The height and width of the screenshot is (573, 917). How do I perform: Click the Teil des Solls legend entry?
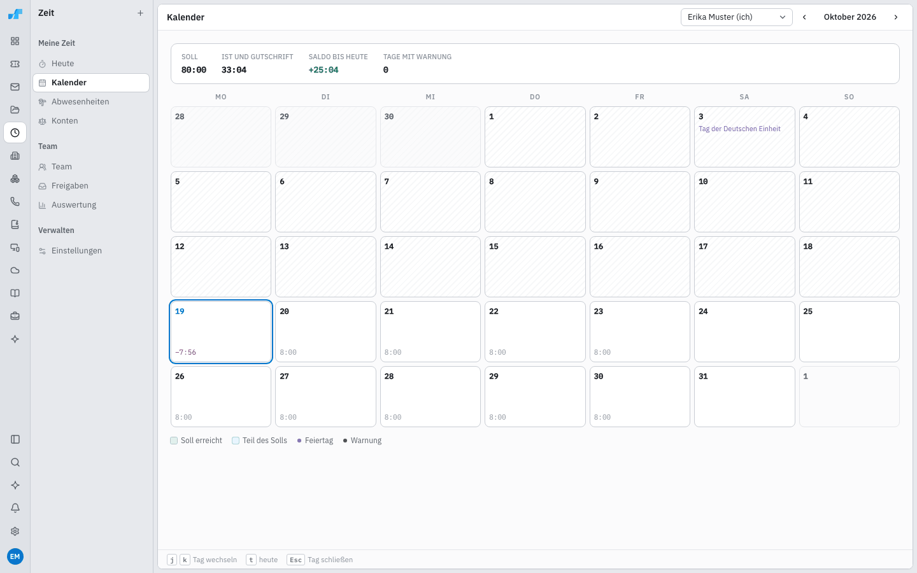[260, 441]
